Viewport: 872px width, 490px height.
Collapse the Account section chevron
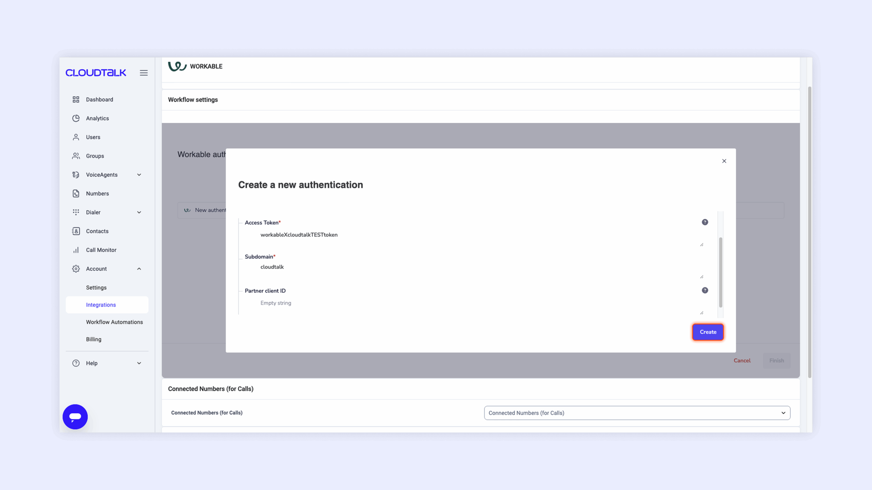tap(139, 269)
